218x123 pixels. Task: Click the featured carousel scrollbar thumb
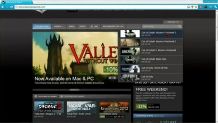[74, 90]
